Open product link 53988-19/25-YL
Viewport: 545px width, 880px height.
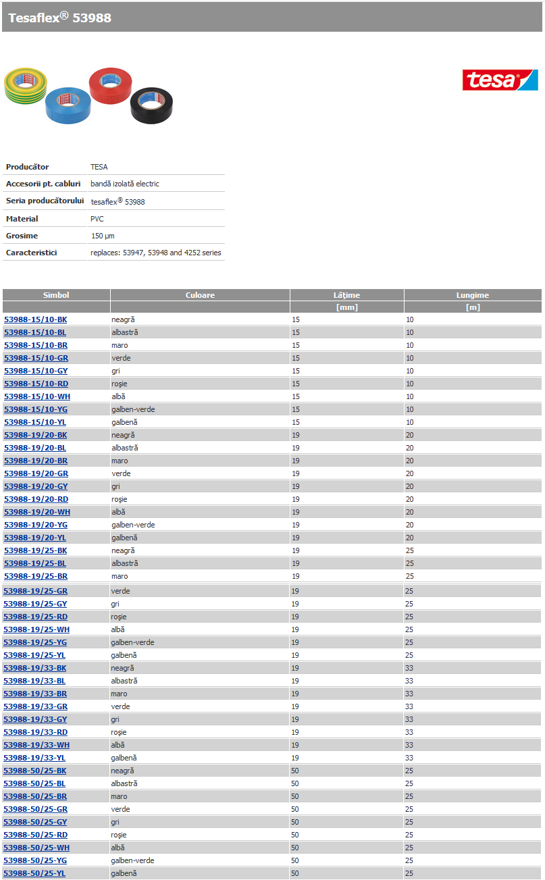35,655
